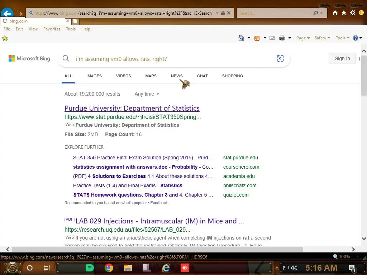Click the Read mail envelope icon

[272, 38]
